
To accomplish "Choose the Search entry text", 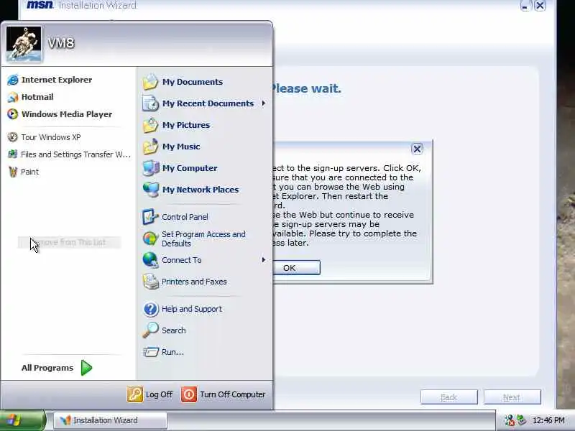I will point(173,330).
